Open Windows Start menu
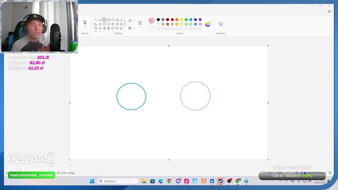 point(92,181)
